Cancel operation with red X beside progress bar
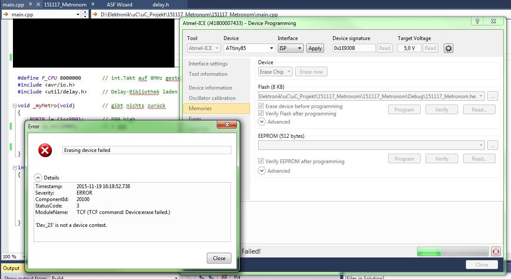The width and height of the screenshot is (511, 279). (x=495, y=251)
